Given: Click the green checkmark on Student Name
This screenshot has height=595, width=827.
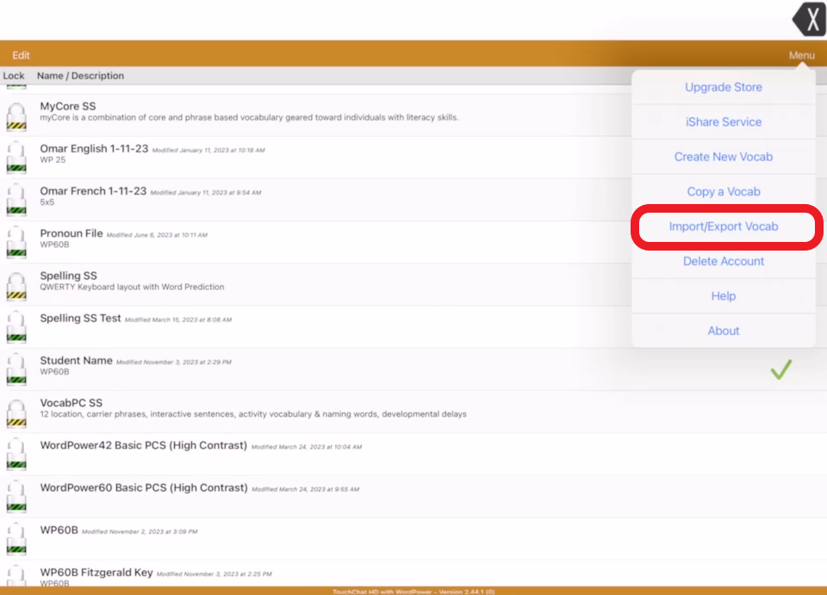Looking at the screenshot, I should tap(781, 369).
